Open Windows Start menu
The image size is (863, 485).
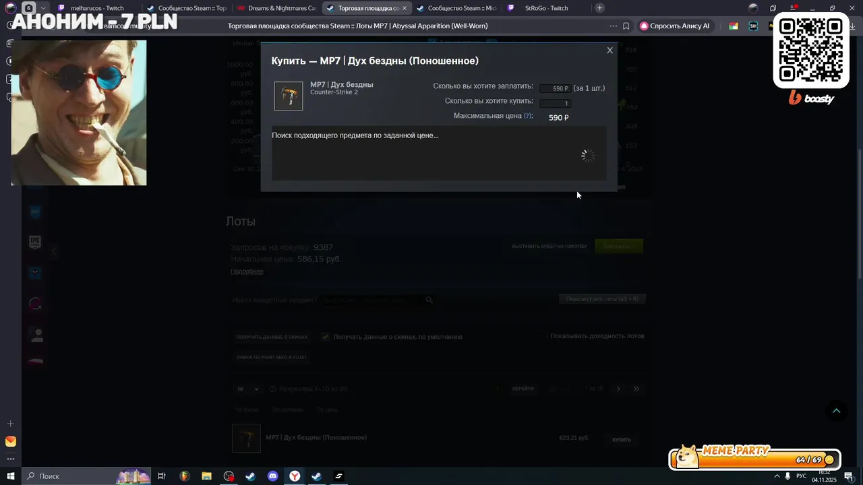(x=11, y=476)
